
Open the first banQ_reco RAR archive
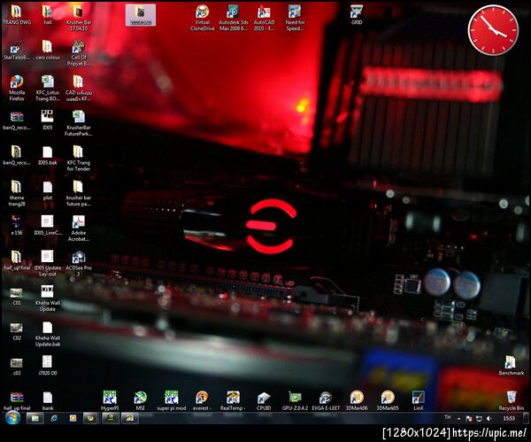pyautogui.click(x=16, y=120)
